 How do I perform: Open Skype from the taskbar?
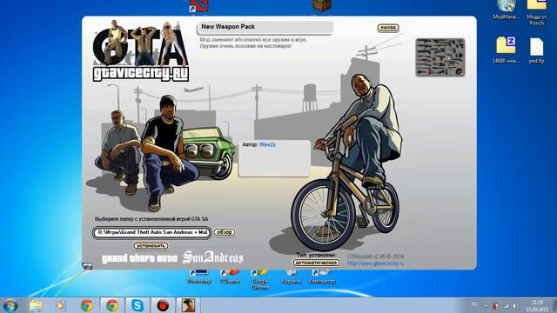138,305
